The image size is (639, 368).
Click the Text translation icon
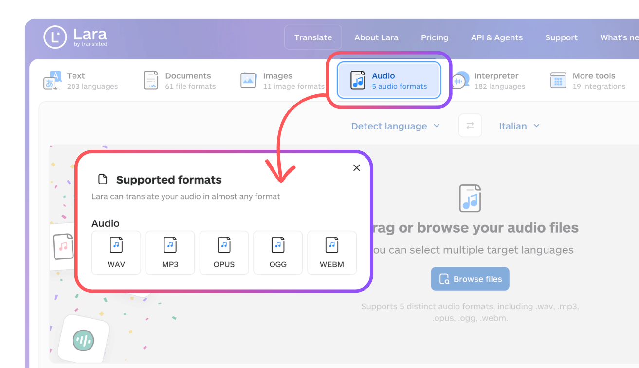point(52,80)
